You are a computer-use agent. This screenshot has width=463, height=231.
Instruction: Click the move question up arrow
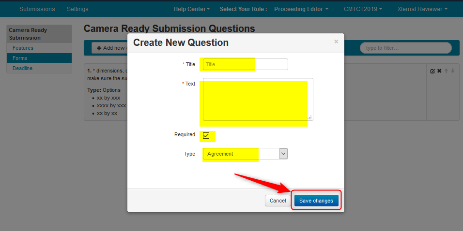pyautogui.click(x=446, y=71)
